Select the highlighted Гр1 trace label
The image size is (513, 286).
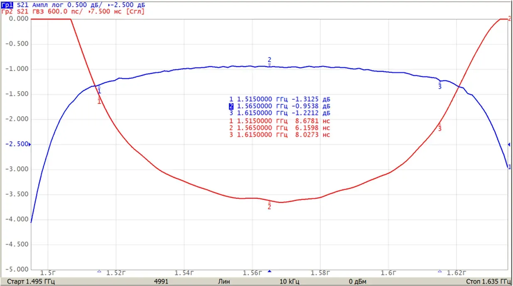[7, 5]
